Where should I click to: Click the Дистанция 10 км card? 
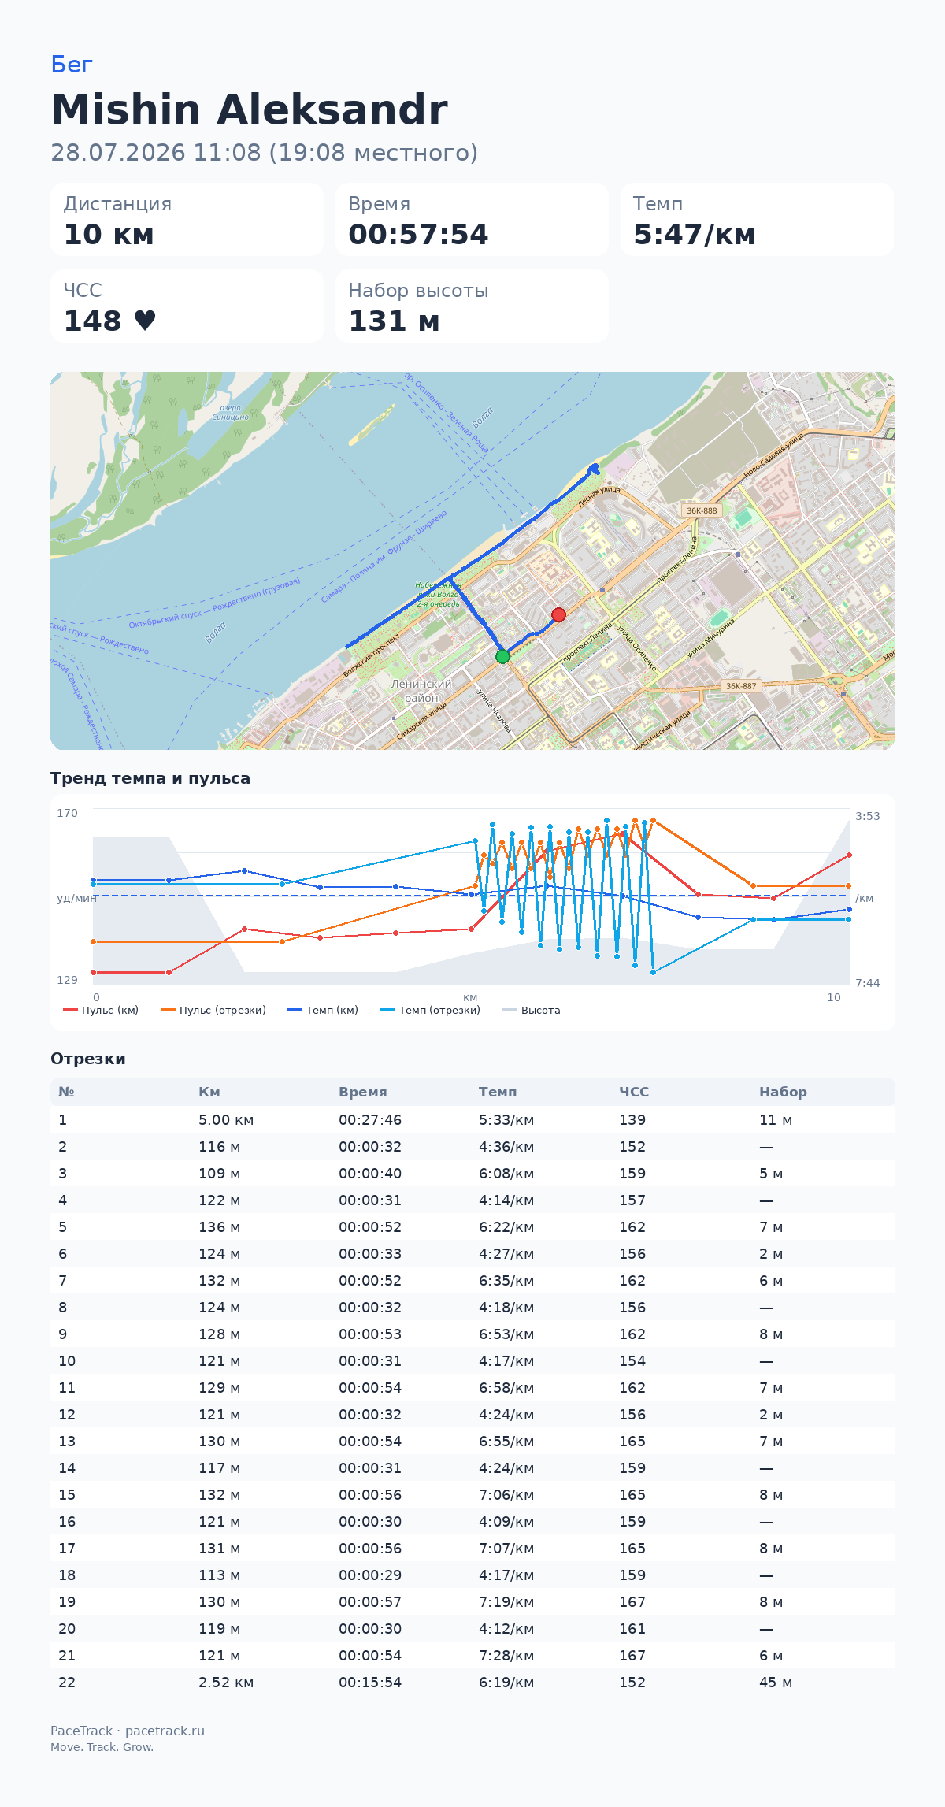click(187, 220)
